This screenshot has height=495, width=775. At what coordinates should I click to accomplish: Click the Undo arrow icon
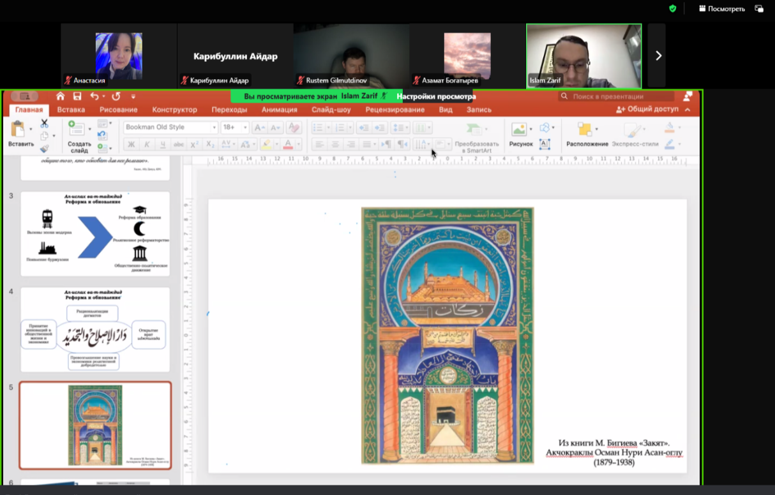(94, 96)
